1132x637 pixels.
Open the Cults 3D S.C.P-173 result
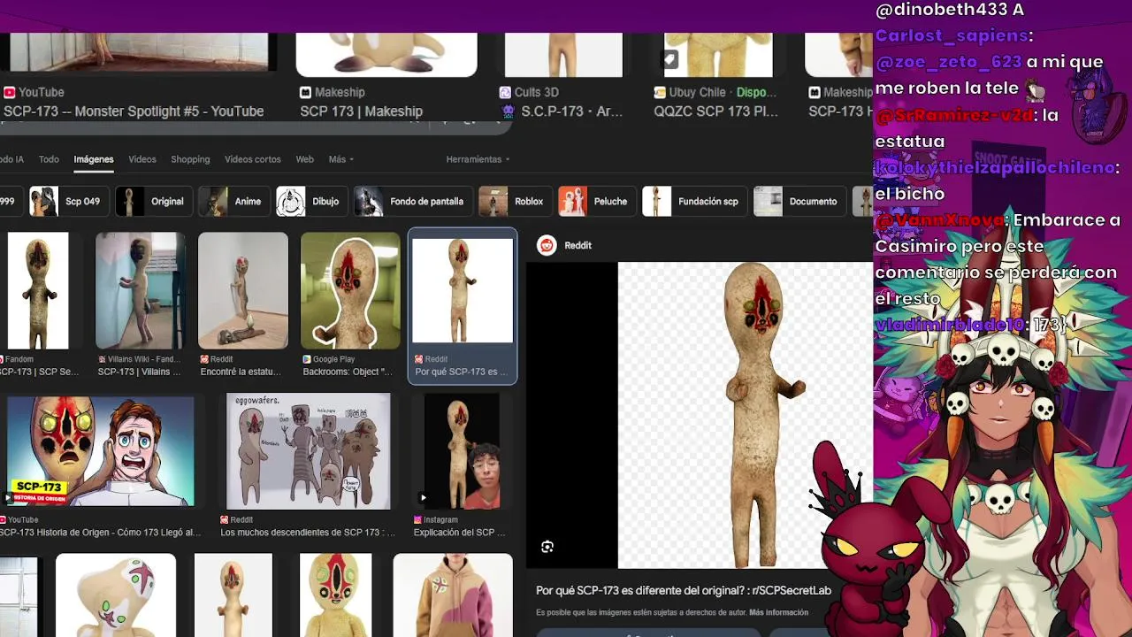571,111
